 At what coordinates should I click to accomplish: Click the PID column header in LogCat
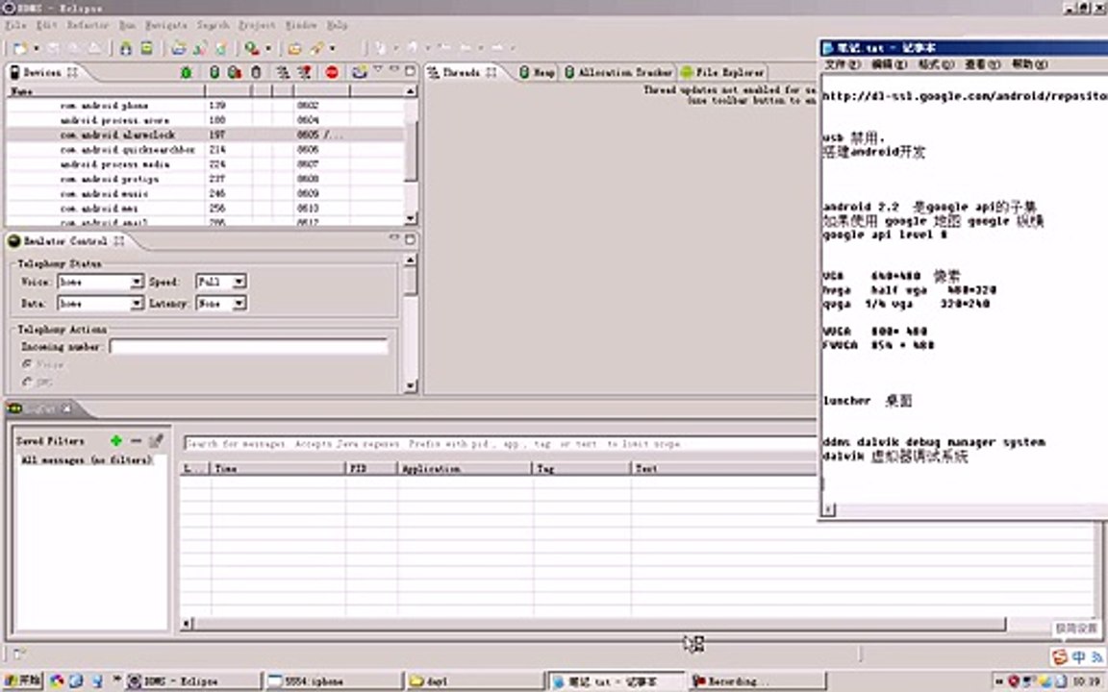[x=371, y=468]
